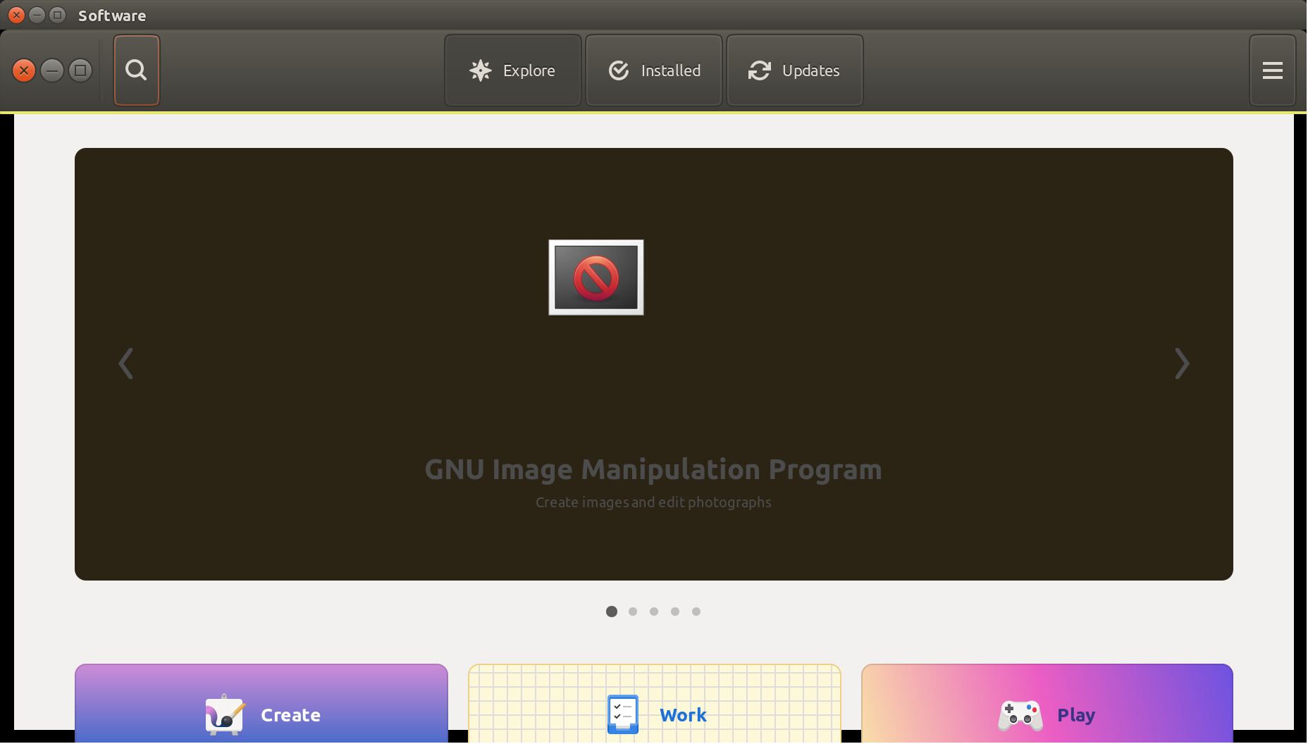Click the Play category gamepad icon
This screenshot has height=744, width=1308.
(x=1020, y=714)
